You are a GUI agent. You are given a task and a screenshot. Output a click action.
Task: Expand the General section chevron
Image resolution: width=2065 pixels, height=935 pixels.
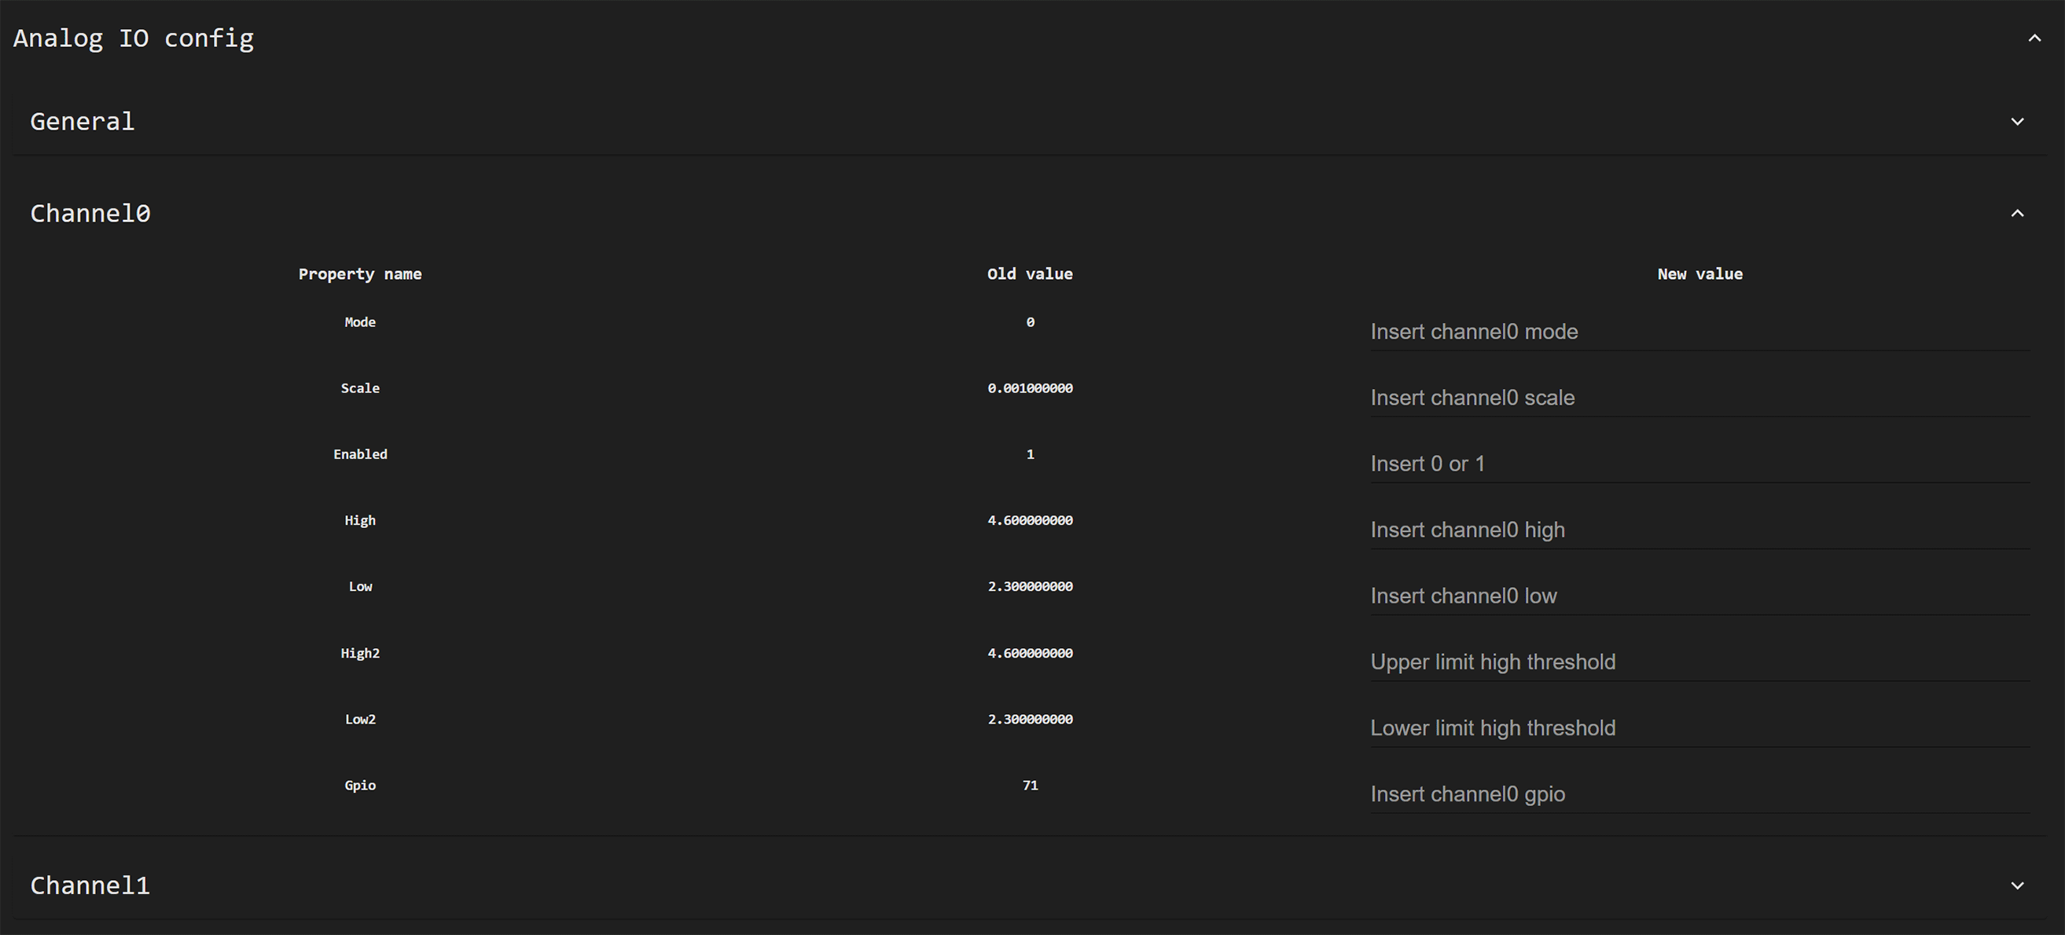(2017, 121)
